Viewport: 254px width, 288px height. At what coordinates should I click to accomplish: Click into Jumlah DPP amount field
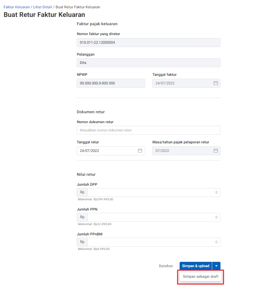pos(154,192)
